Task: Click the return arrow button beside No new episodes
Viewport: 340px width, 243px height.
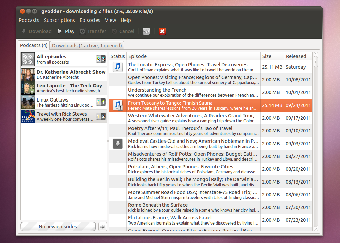Action: (x=102, y=227)
